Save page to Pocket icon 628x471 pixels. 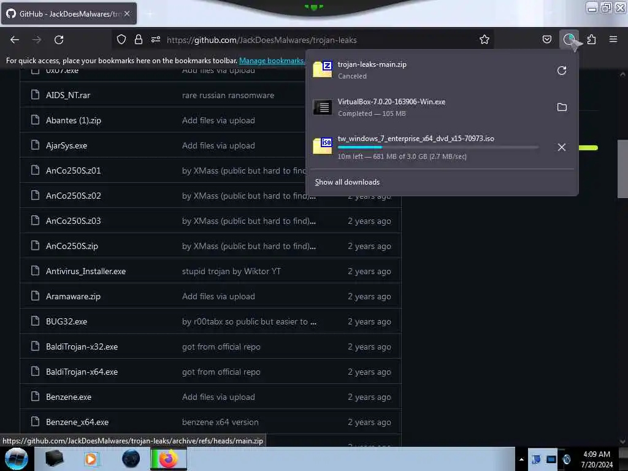click(x=546, y=39)
